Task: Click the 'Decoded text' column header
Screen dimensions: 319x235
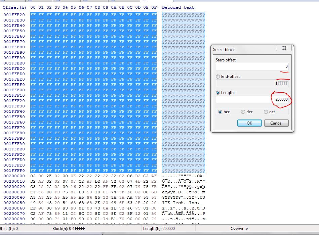Action: 178,7
